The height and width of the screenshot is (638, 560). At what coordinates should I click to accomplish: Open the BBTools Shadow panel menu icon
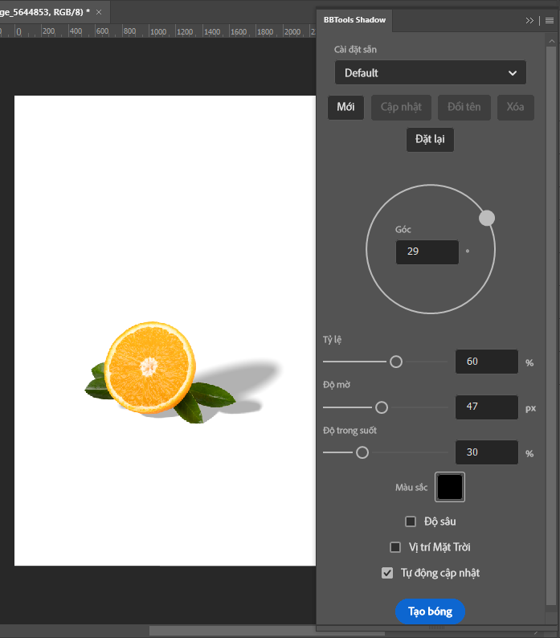[547, 20]
